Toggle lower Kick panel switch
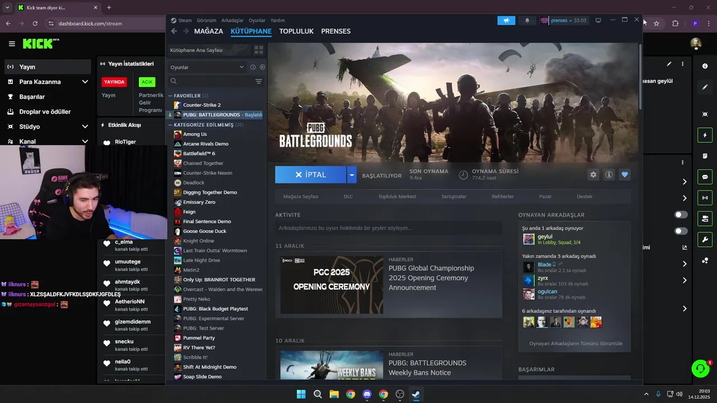The height and width of the screenshot is (403, 717). [681, 231]
